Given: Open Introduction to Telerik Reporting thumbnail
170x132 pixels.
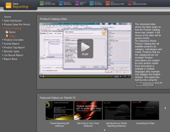Looking at the screenshot, I should [117, 111].
